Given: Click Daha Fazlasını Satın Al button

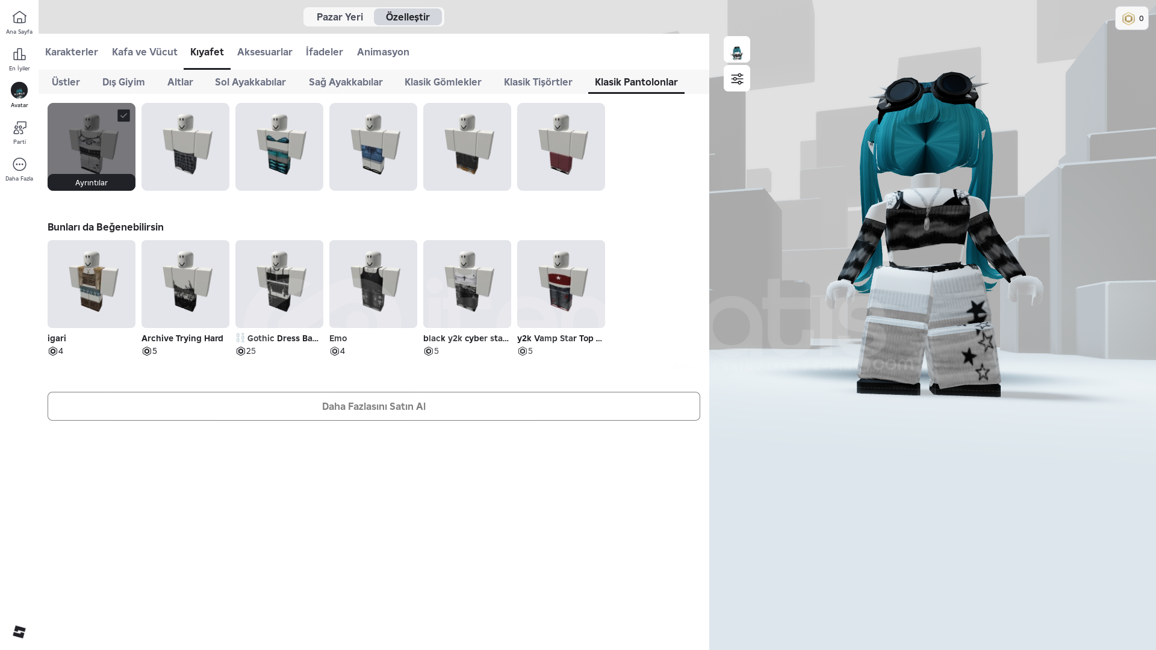Looking at the screenshot, I should tap(373, 406).
